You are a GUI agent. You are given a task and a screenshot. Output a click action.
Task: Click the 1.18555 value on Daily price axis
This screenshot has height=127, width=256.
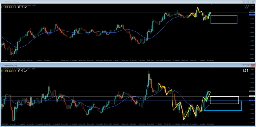tap(251, 87)
